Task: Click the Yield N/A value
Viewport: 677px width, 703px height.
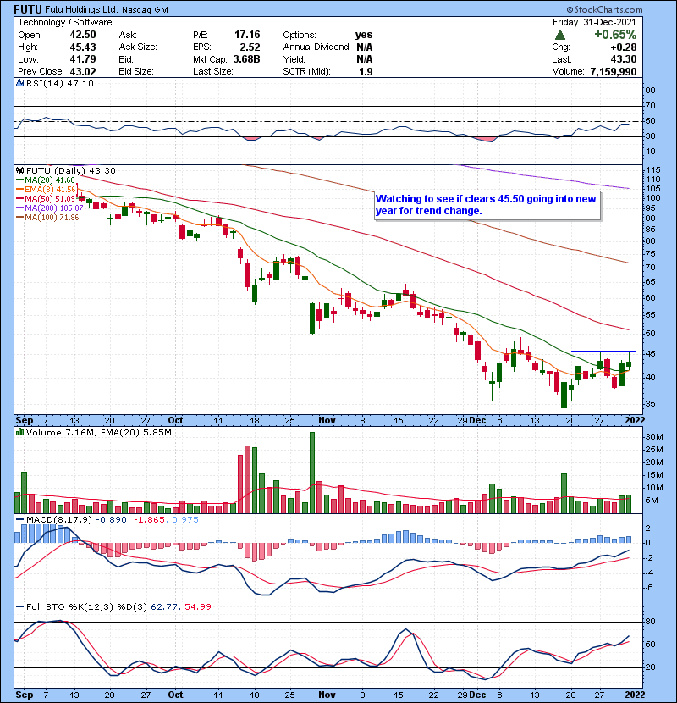Action: (365, 59)
